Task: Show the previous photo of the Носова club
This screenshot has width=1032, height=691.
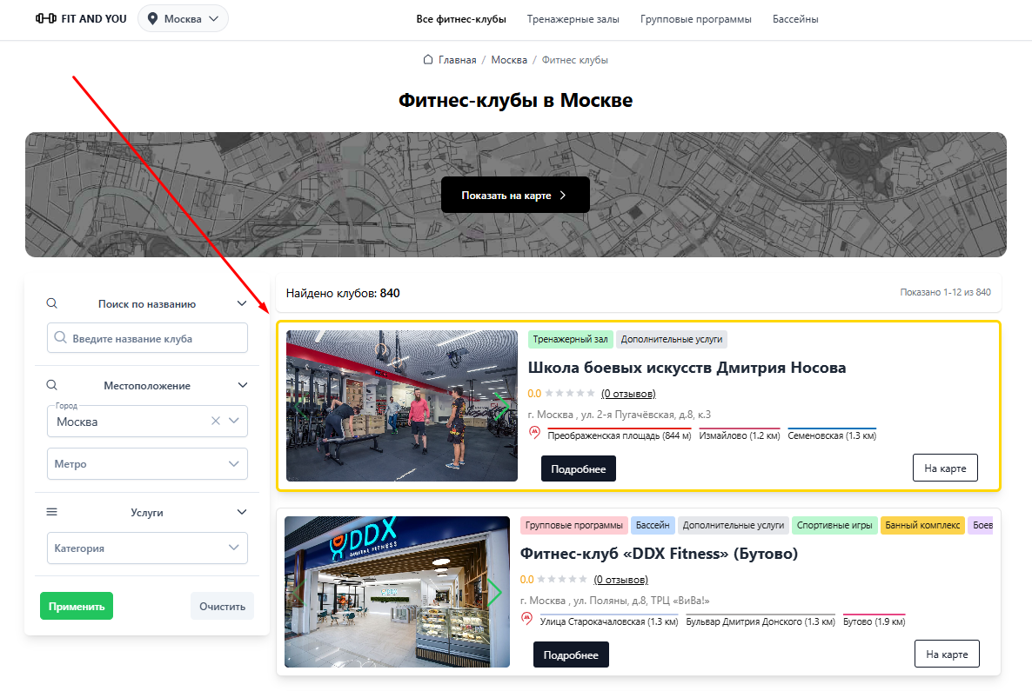Action: click(300, 406)
